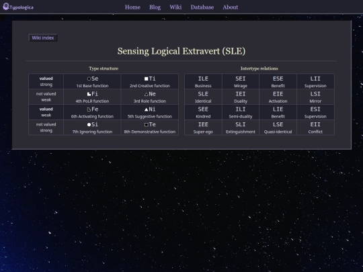Click the 'Type structure' heading
Screen dimensions: 363x272
coord(104,69)
